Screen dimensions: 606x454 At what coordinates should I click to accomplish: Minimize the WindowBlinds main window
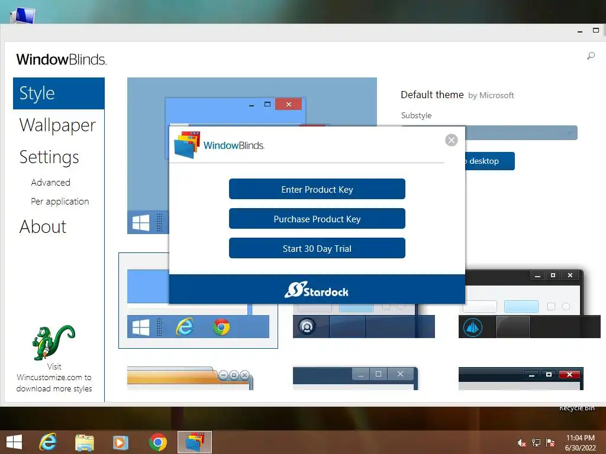580,31
